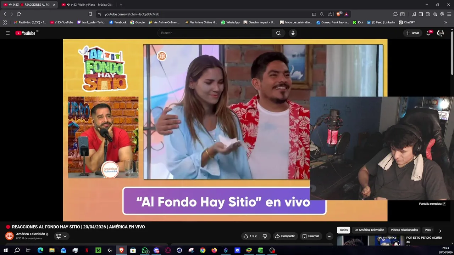Start voice search with the microphone icon
The width and height of the screenshot is (454, 255).
293,33
